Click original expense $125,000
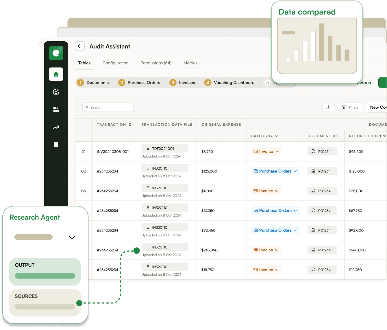This screenshot has height=330, width=387. pyautogui.click(x=209, y=171)
